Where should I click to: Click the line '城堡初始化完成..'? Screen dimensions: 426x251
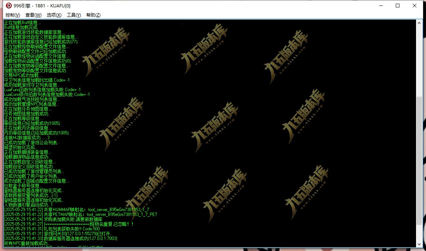[x=21, y=147]
